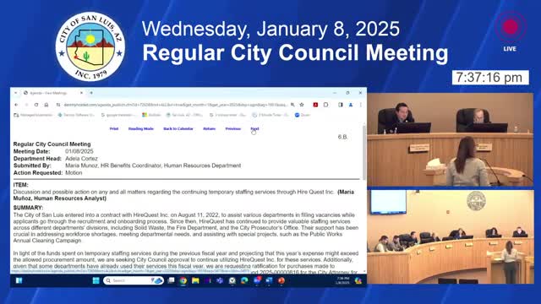Click the taskbar Search box
Viewport: 541px width, 304px height.
tap(133, 280)
